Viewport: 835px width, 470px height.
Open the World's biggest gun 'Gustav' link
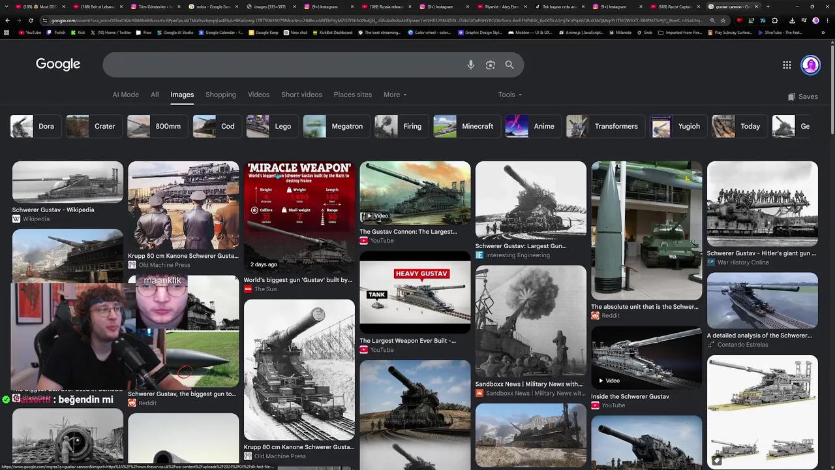click(x=298, y=280)
